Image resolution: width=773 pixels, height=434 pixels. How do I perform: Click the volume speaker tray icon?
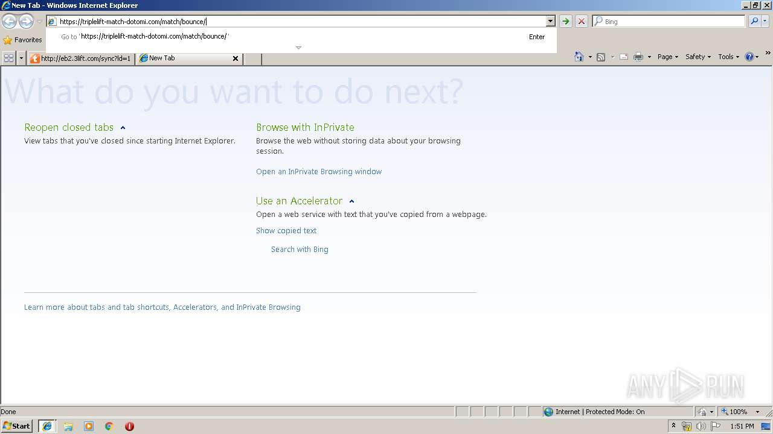701,426
